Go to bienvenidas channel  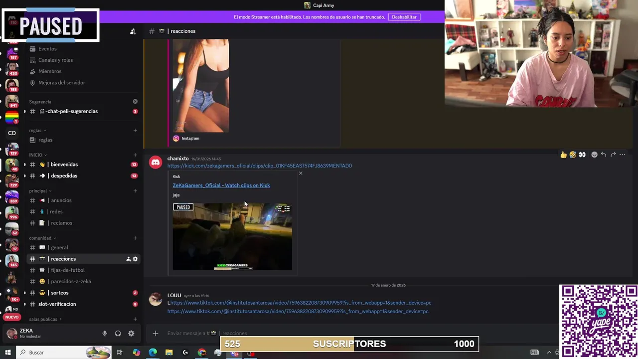tap(83, 165)
